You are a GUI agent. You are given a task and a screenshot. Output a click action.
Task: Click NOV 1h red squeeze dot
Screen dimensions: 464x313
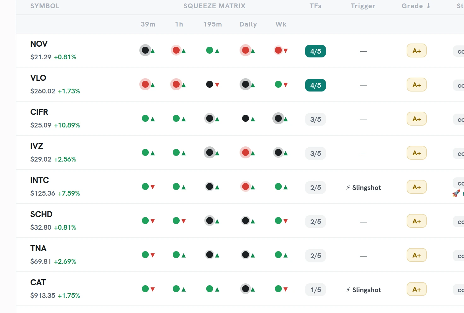pyautogui.click(x=176, y=50)
